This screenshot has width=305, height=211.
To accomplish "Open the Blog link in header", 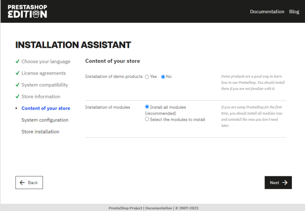I will pyautogui.click(x=294, y=11).
